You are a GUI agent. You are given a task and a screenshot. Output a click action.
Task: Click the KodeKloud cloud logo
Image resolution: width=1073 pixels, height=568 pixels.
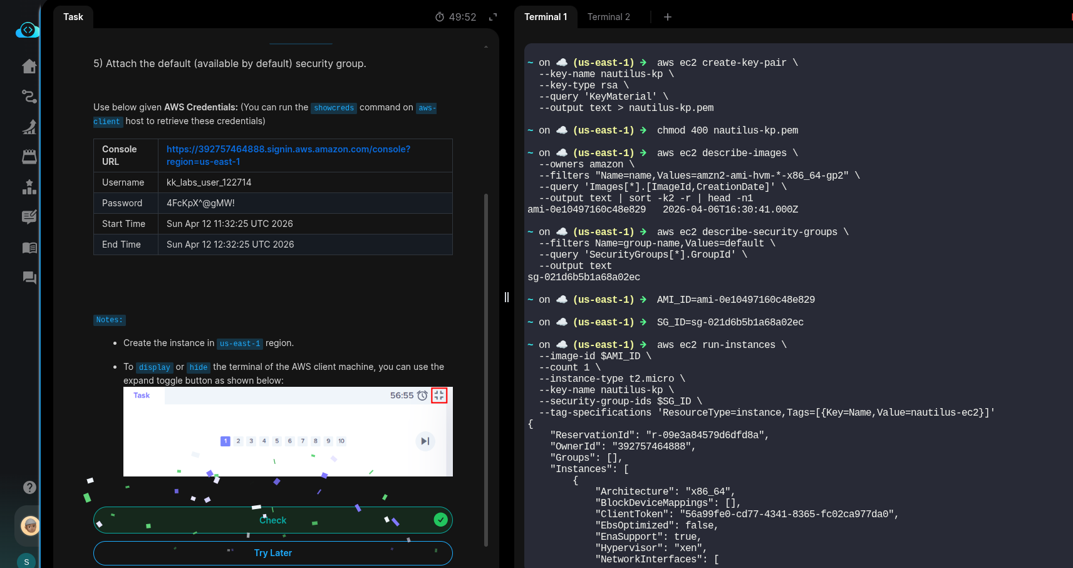pyautogui.click(x=28, y=30)
